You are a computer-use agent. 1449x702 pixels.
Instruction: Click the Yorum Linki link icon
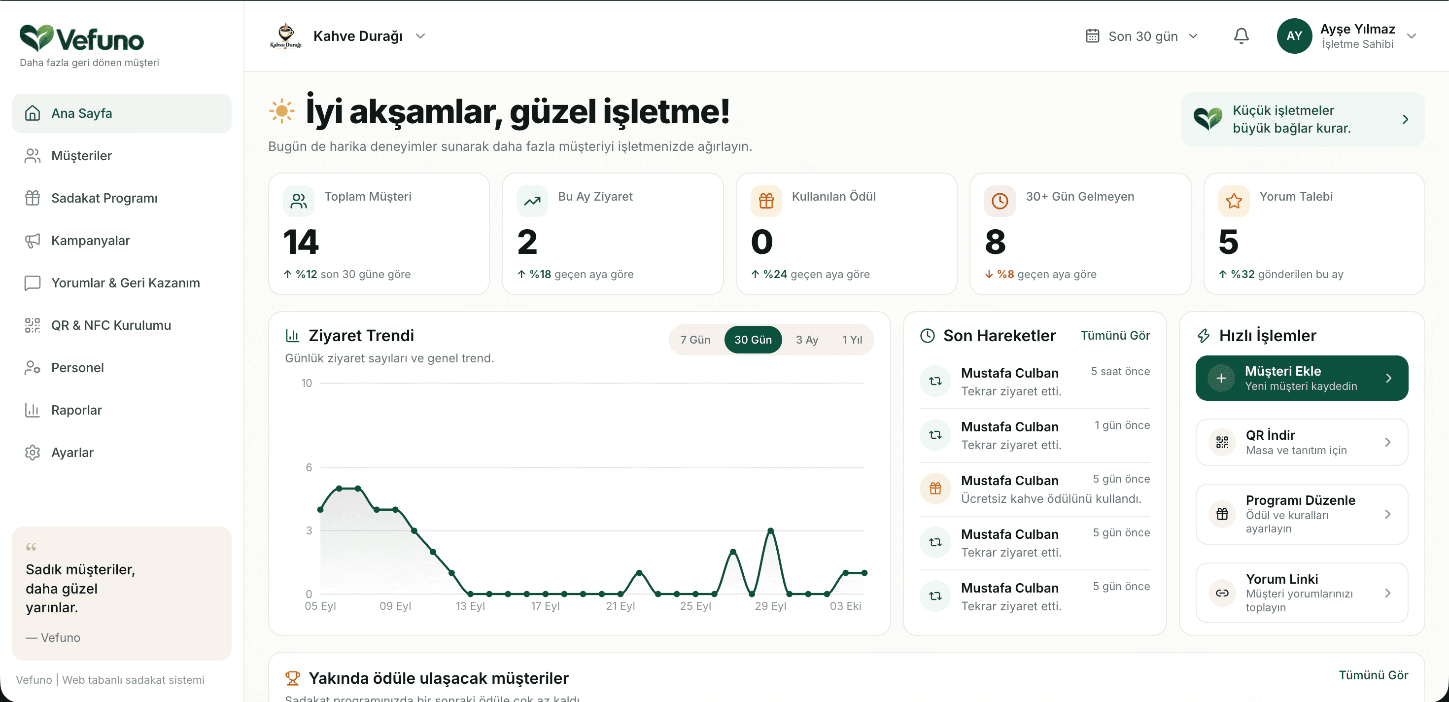tap(1222, 593)
